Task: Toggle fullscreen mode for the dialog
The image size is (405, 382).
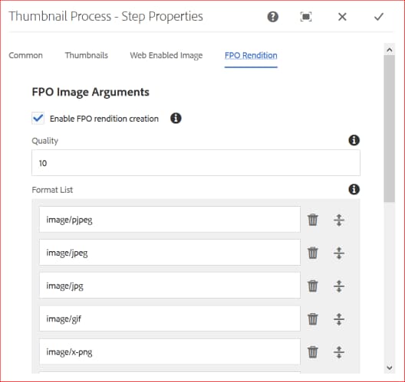Action: (306, 17)
